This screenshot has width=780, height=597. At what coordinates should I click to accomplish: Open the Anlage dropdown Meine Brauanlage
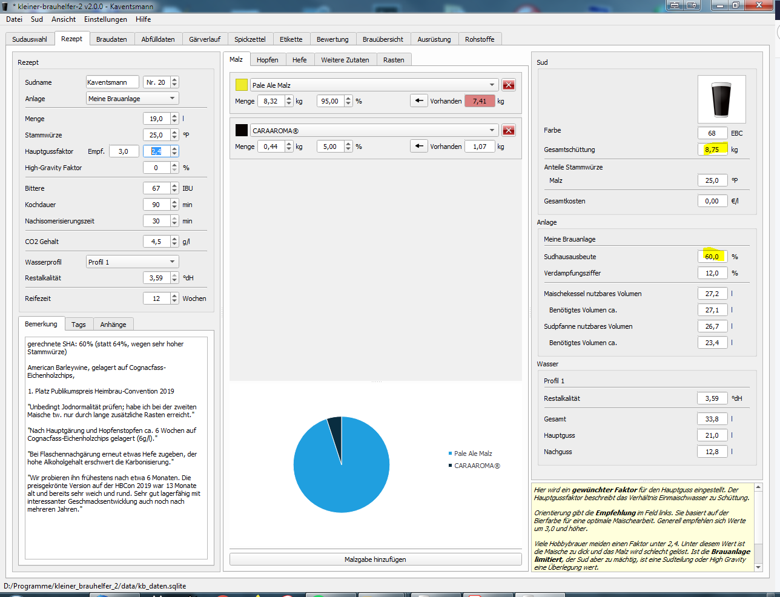coord(132,98)
